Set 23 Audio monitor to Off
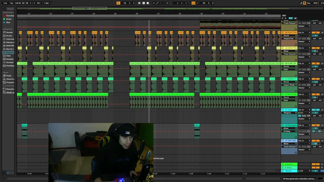 309,116
